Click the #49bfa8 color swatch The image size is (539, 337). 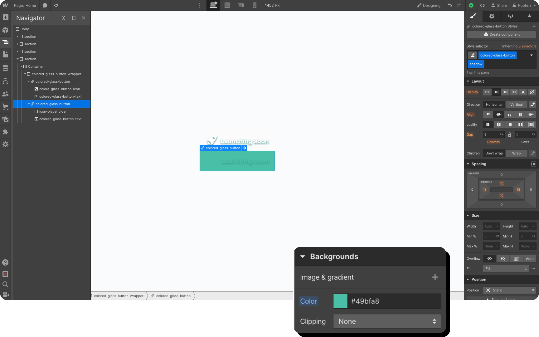point(340,301)
